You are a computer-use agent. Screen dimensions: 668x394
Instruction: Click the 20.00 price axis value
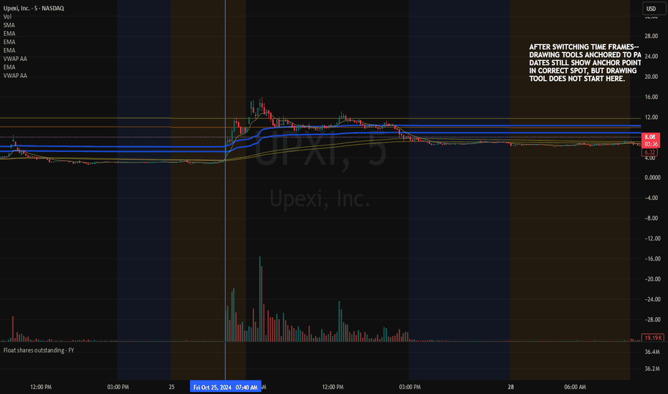pos(651,77)
